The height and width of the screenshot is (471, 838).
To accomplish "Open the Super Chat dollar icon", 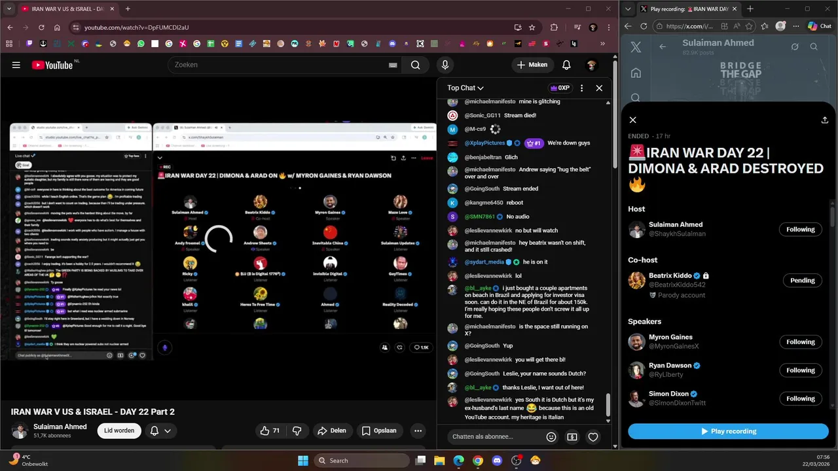I will click(572, 437).
